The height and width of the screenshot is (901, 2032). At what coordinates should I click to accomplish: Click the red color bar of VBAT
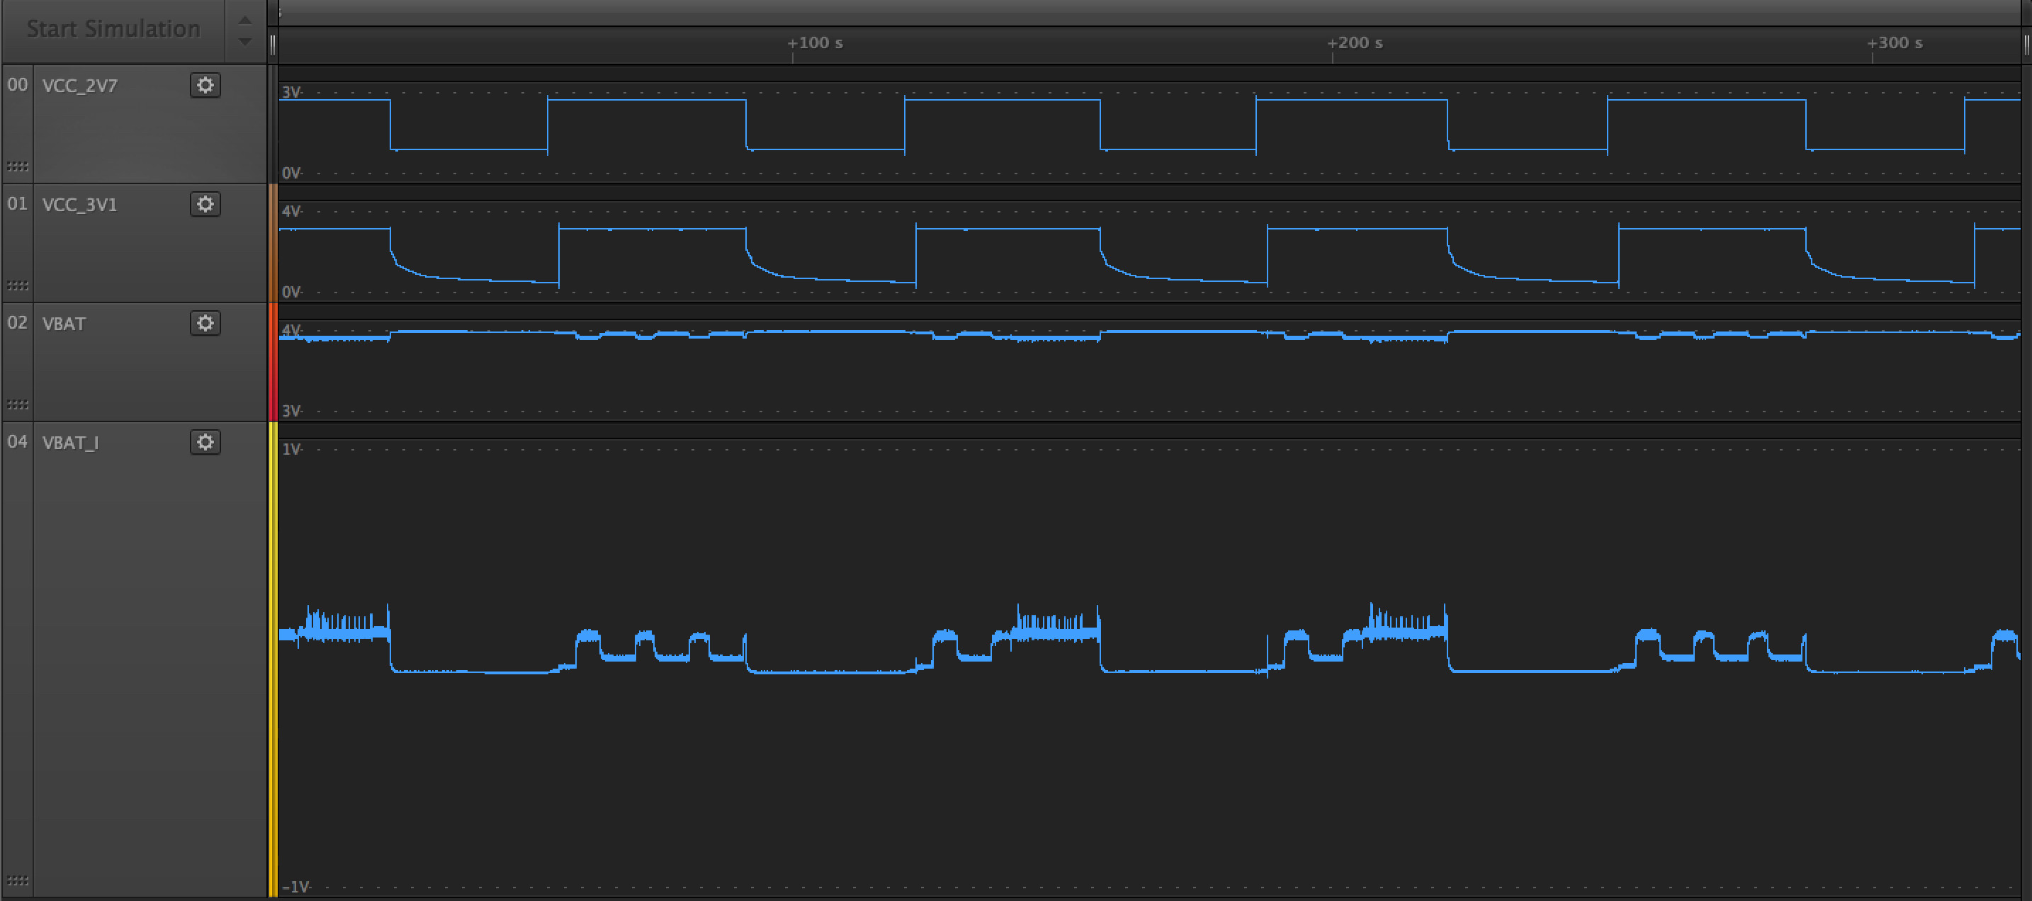273,362
